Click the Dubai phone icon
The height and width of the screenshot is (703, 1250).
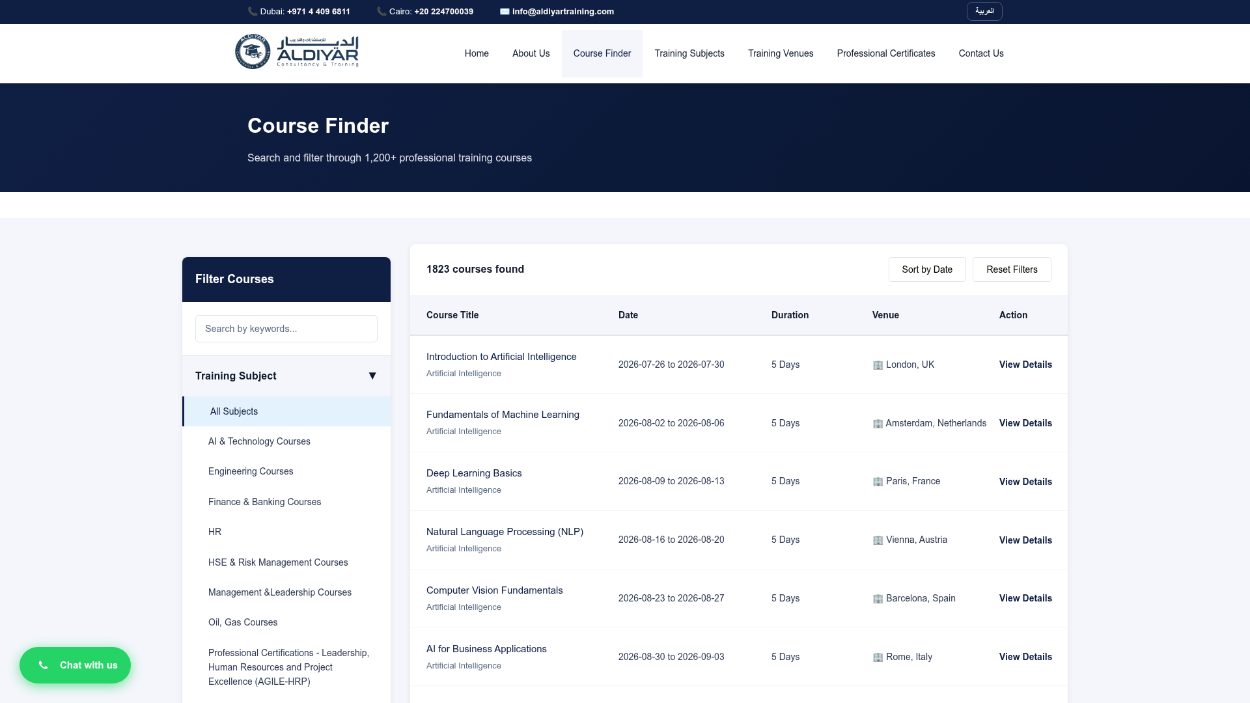pos(253,12)
